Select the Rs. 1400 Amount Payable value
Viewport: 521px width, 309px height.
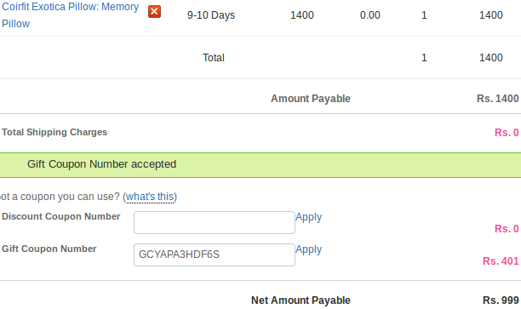click(x=498, y=99)
